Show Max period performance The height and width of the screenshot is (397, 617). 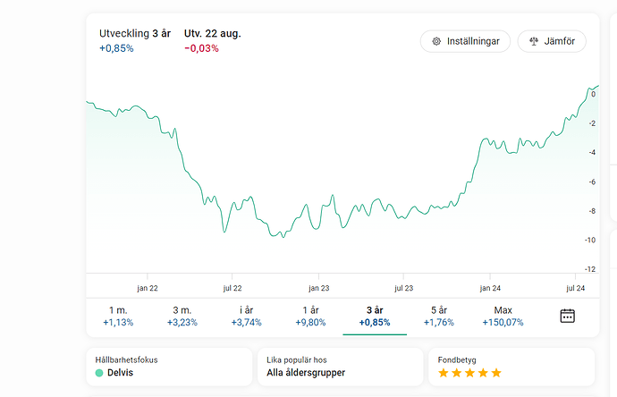click(x=503, y=316)
